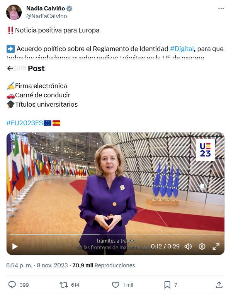The width and height of the screenshot is (231, 294).
Task: Click Nadia Calviño's profile avatar
Action: (14, 12)
